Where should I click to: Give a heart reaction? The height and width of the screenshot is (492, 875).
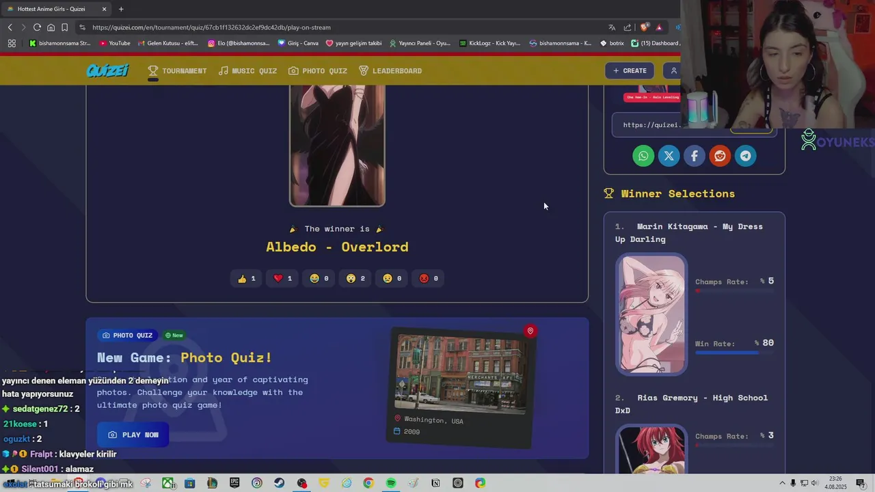click(x=282, y=278)
